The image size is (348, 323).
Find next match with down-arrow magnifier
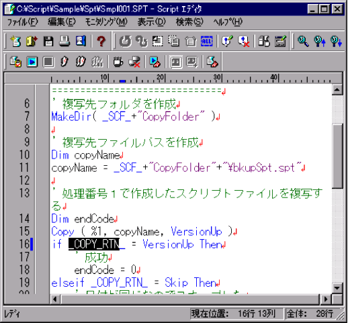click(336, 41)
